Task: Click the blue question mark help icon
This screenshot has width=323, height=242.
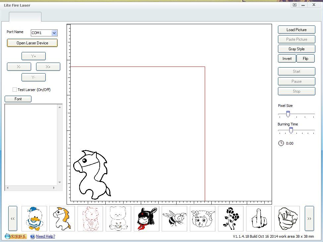Action: [32, 236]
